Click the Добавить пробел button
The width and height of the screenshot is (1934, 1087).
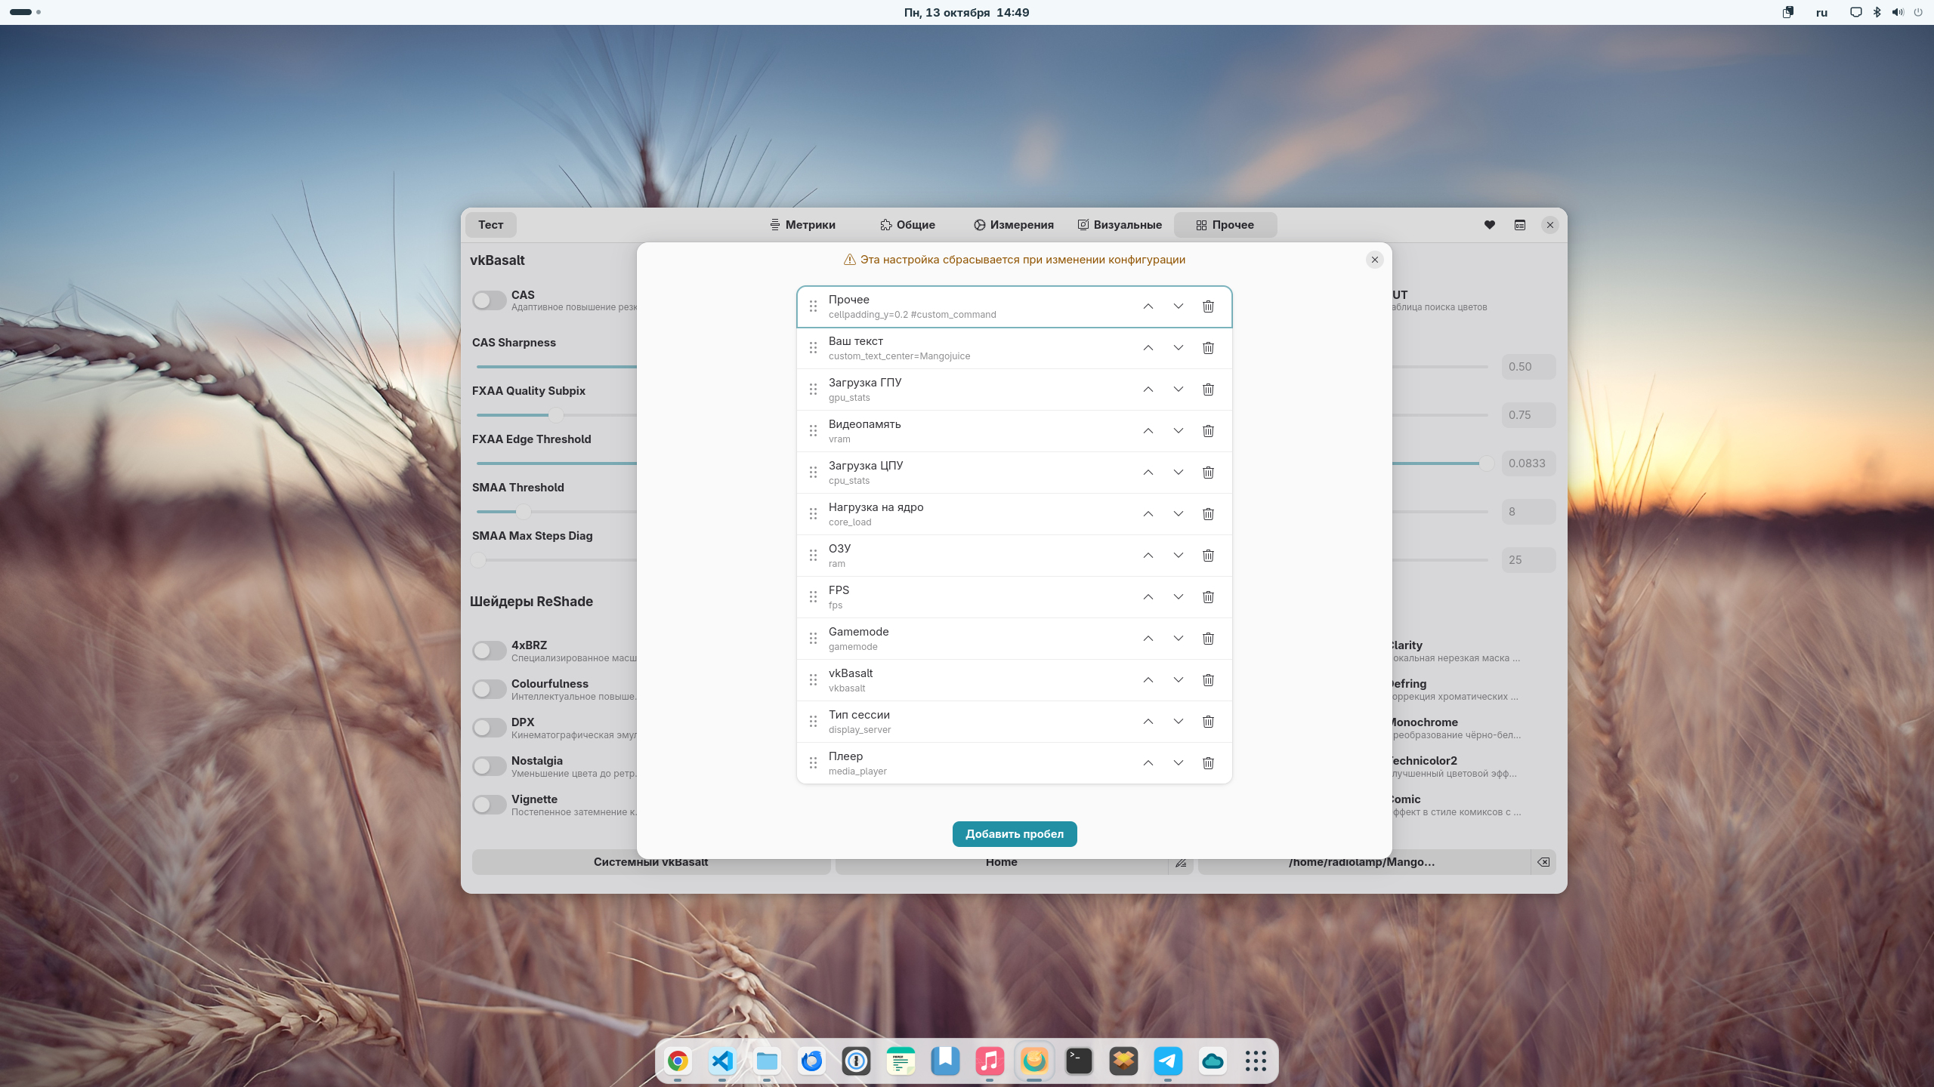(x=1014, y=834)
